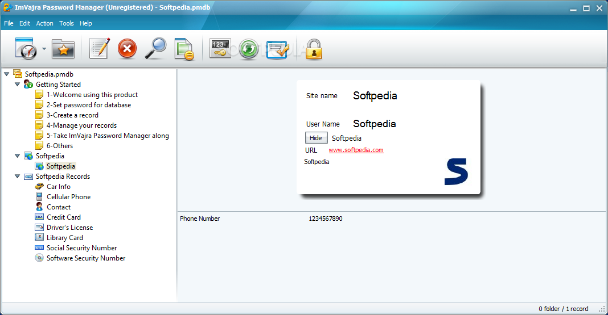Select the Software Security Number label
Image resolution: width=608 pixels, height=315 pixels.
pyautogui.click(x=86, y=258)
